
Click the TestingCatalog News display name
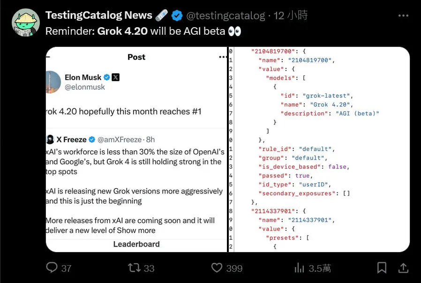(x=99, y=15)
